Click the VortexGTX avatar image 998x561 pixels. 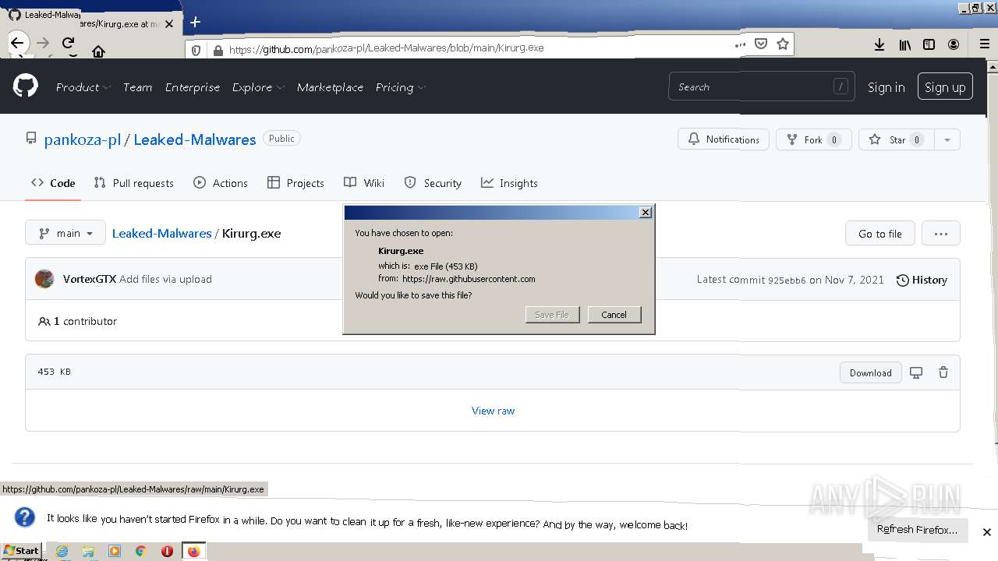tap(44, 279)
